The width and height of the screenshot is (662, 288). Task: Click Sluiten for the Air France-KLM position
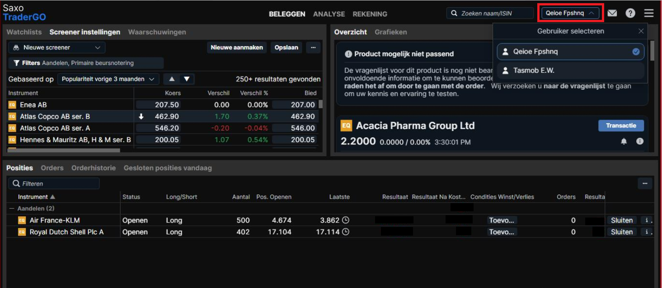(x=622, y=220)
